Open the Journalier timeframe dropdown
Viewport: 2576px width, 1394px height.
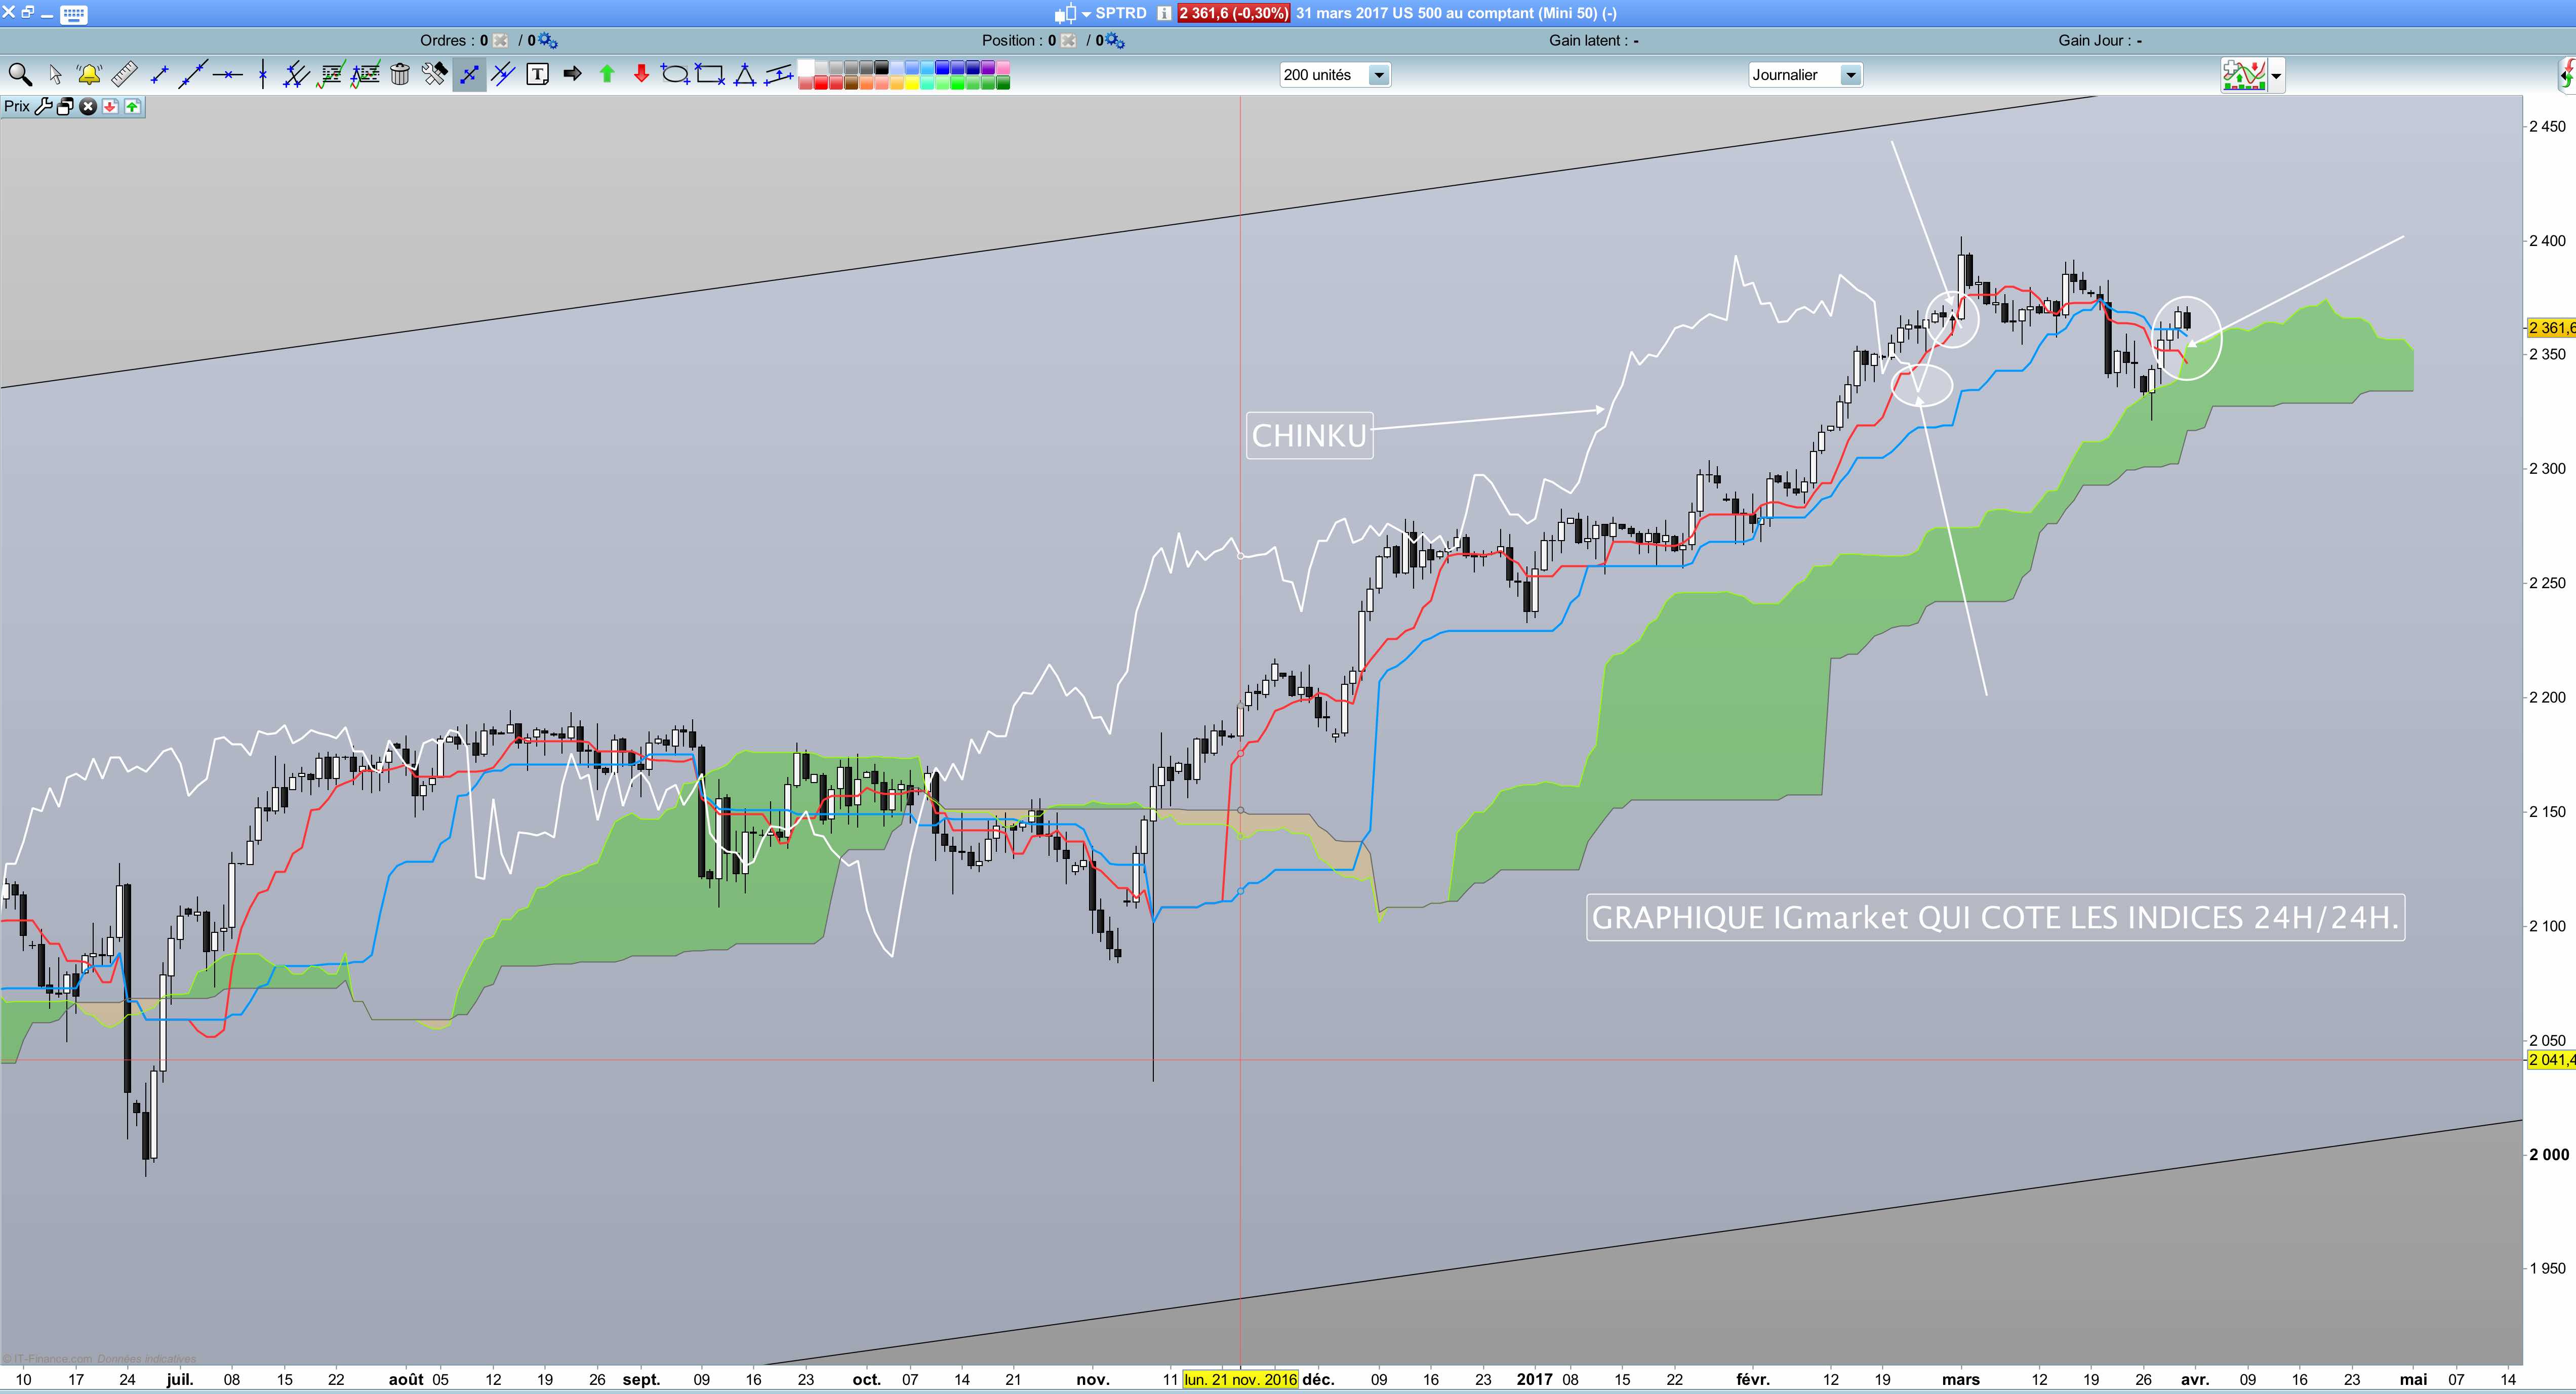[1850, 75]
